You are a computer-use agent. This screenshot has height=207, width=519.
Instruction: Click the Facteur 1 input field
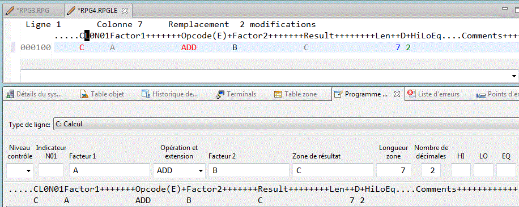(x=109, y=170)
